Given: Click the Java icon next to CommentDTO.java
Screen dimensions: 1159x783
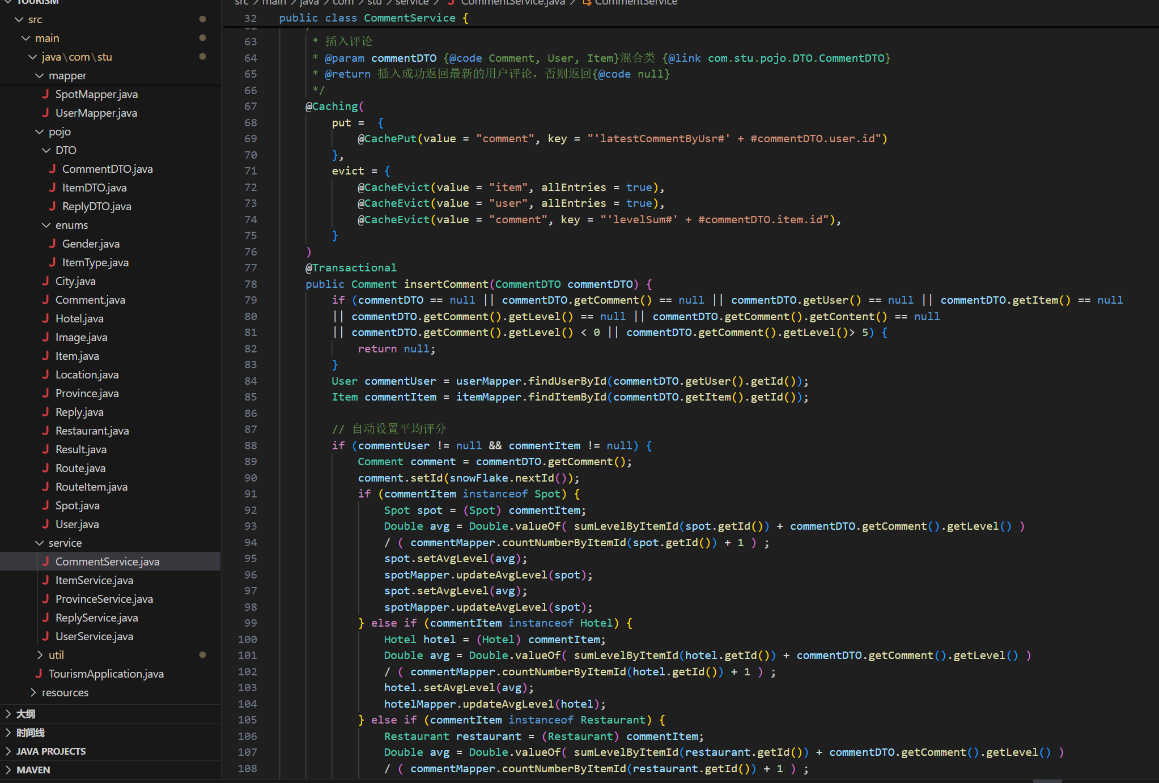Looking at the screenshot, I should (52, 169).
